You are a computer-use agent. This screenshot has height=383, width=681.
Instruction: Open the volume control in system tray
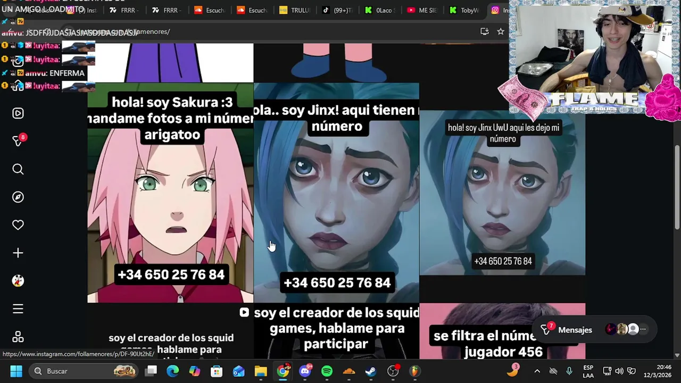coord(619,371)
